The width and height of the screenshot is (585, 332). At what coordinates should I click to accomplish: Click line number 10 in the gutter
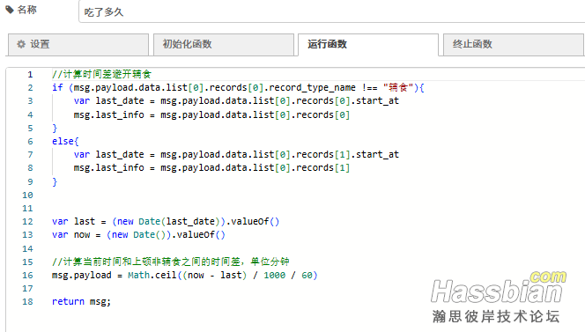[27, 196]
